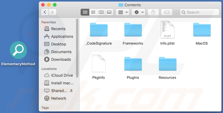Eject the Shared volume
Screen dimensions: 223x113
[71, 90]
